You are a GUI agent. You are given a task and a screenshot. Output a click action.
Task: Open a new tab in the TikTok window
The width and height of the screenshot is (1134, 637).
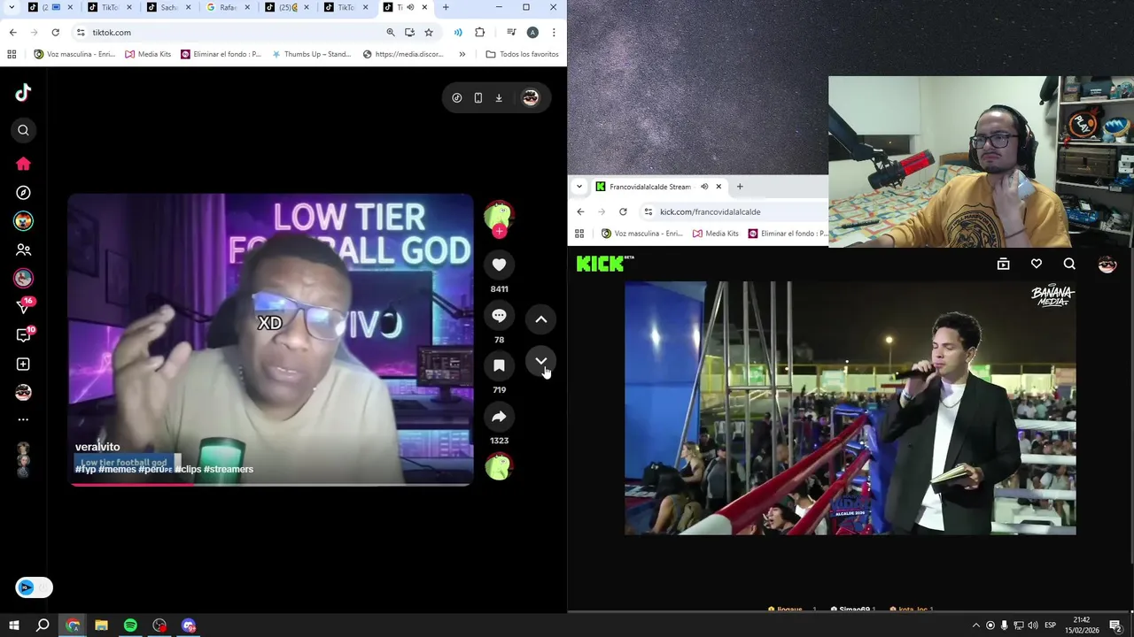point(446,7)
